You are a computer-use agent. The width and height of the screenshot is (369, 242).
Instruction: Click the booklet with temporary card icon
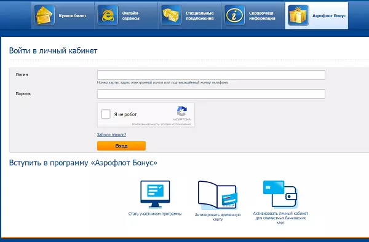pyautogui.click(x=218, y=195)
